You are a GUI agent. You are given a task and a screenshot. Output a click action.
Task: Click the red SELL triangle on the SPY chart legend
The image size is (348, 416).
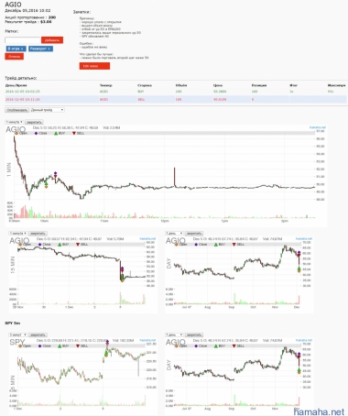pos(78,346)
